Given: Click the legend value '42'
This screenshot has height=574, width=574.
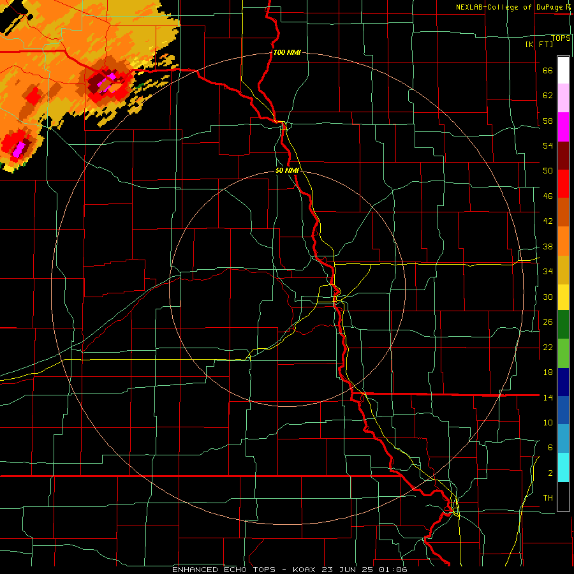Looking at the screenshot, I should tap(548, 221).
